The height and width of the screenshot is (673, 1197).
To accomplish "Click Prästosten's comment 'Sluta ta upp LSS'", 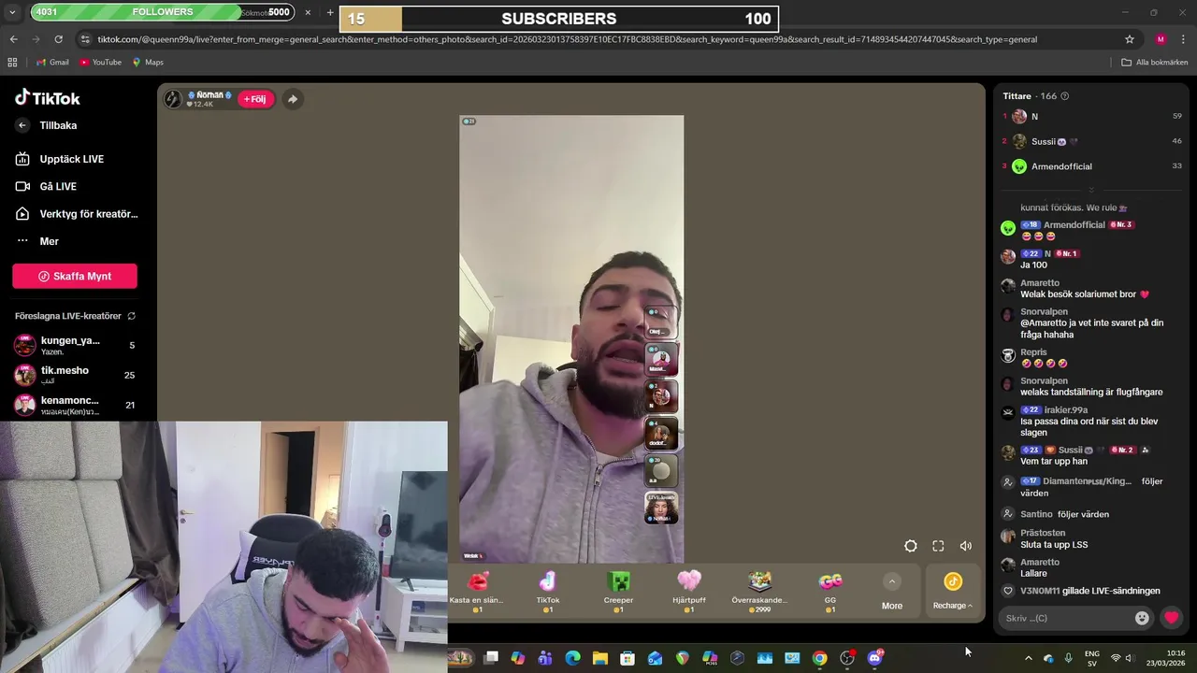I will pyautogui.click(x=1054, y=545).
